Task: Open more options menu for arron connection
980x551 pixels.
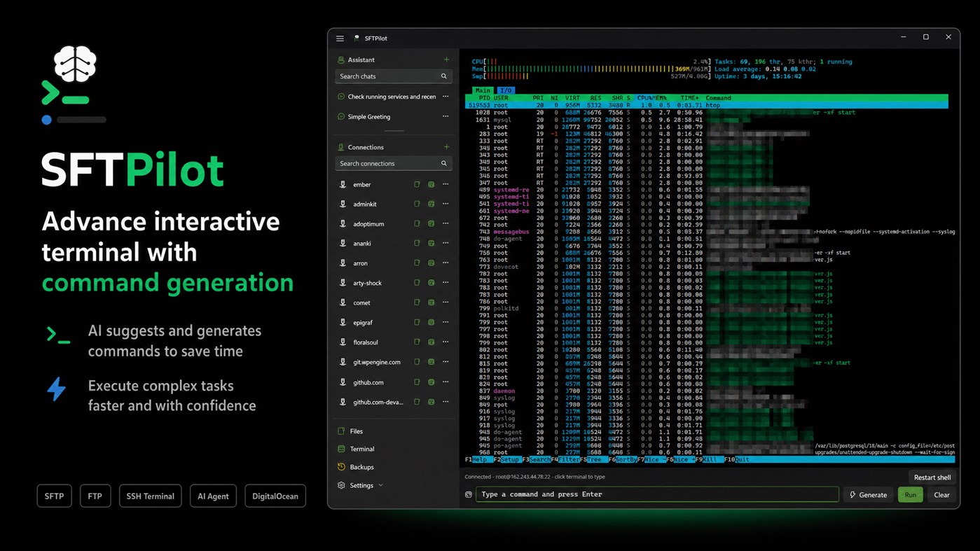Action: (x=446, y=263)
